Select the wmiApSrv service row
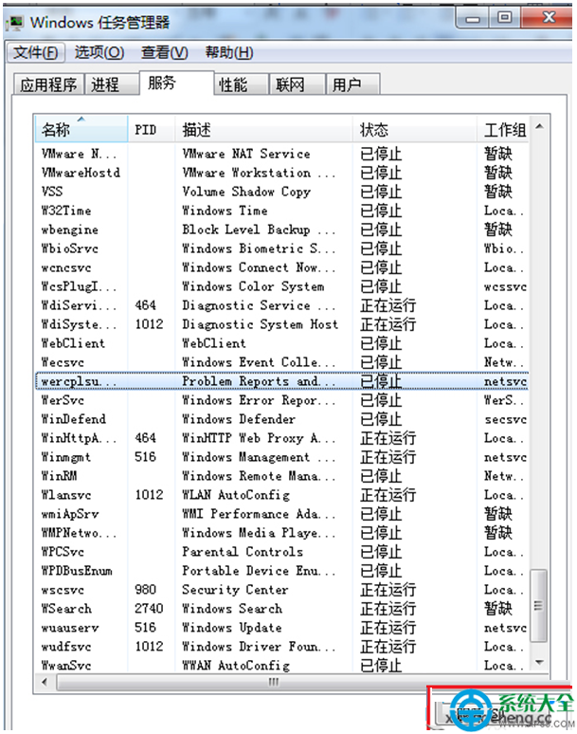The width and height of the screenshot is (577, 734). tap(282, 514)
